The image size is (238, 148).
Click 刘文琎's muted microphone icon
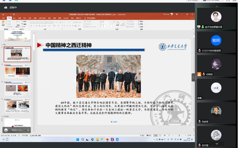pyautogui.click(x=199, y=145)
